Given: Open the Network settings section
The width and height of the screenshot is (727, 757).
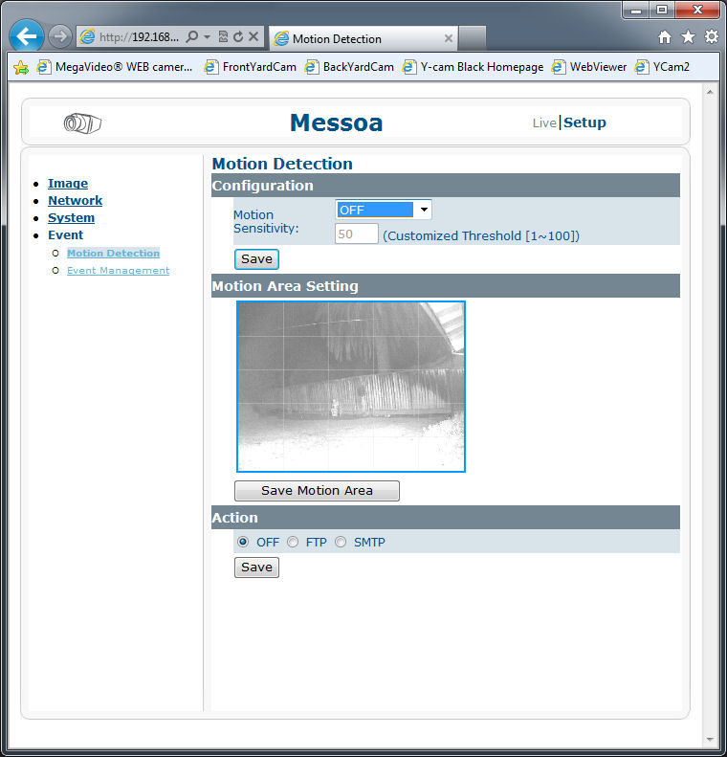Looking at the screenshot, I should (x=75, y=201).
